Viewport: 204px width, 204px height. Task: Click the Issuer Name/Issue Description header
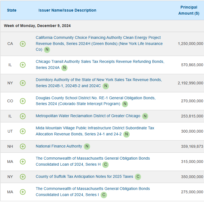pyautogui.click(x=67, y=10)
